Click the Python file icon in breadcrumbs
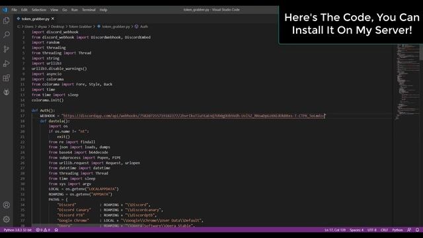This screenshot has height=238, width=423. 99,26
